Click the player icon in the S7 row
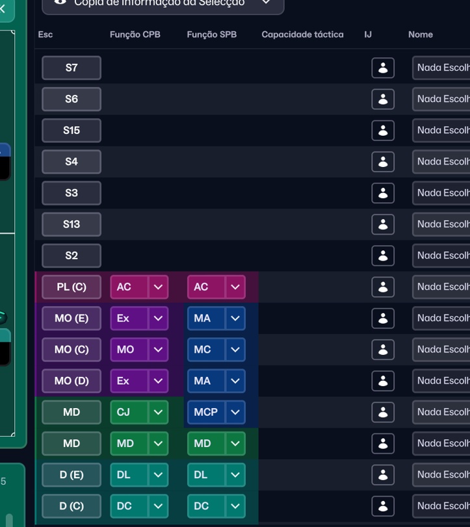Image resolution: width=470 pixels, height=527 pixels. (383, 68)
